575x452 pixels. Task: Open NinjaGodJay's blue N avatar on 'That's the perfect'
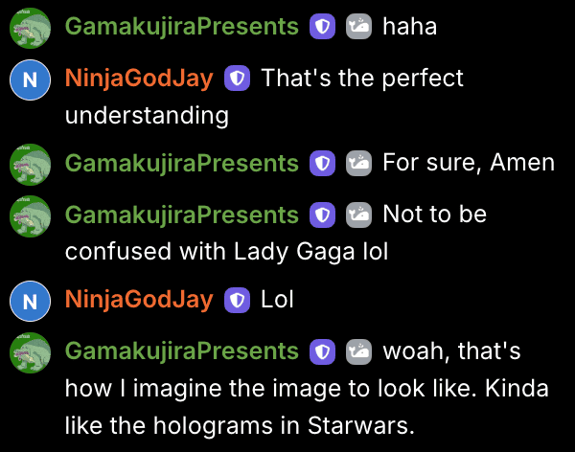pyautogui.click(x=30, y=79)
